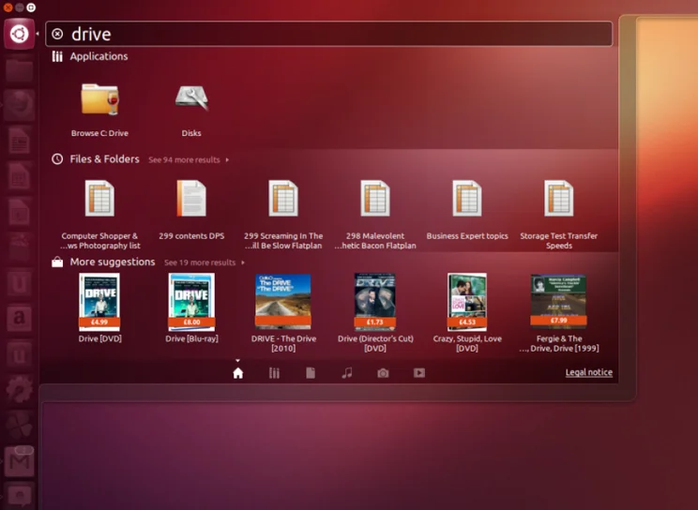Collapse the Applications section header

[98, 56]
